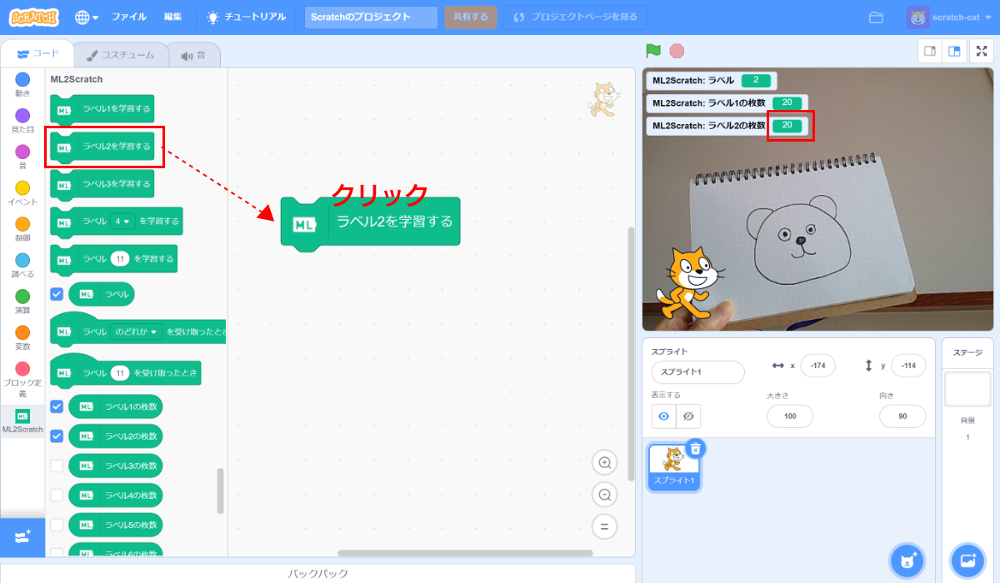This screenshot has height=583, width=1000.
Task: Enter fullscreen stage mode
Action: (982, 50)
